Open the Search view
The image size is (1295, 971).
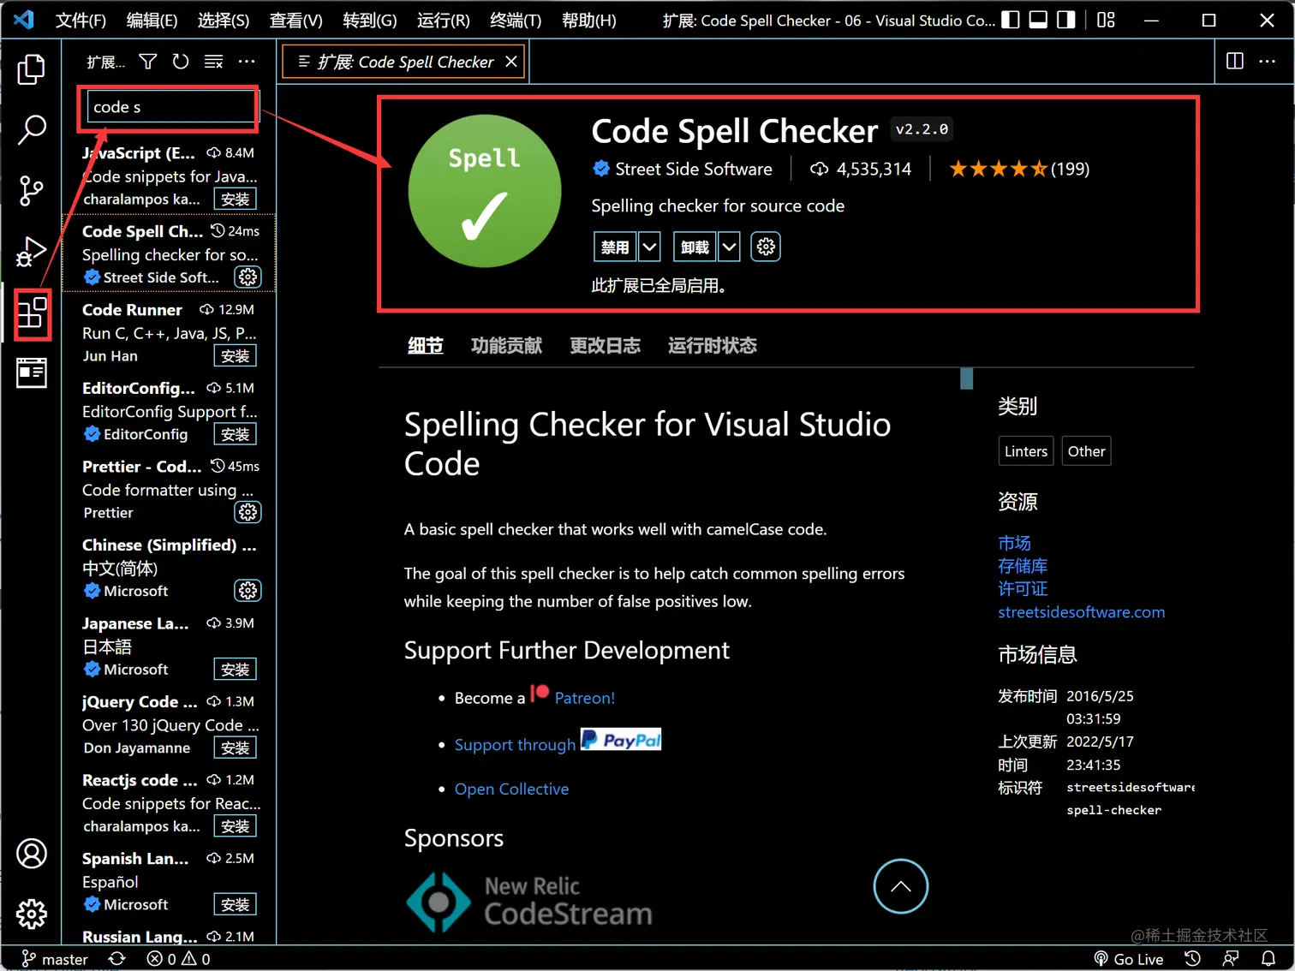tap(32, 130)
